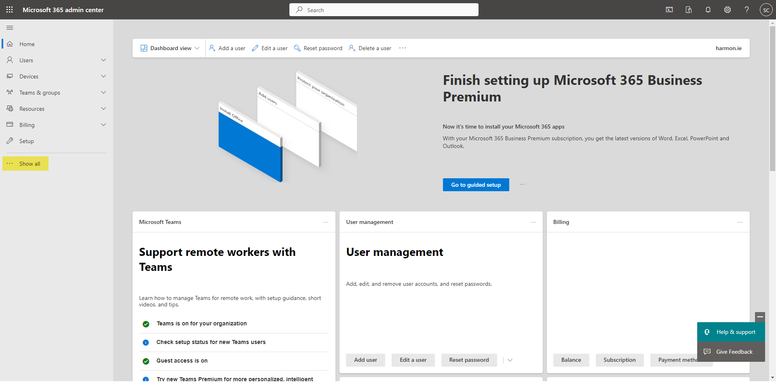776x382 pixels.
Task: Click Add a user in toolbar
Action: click(x=227, y=48)
